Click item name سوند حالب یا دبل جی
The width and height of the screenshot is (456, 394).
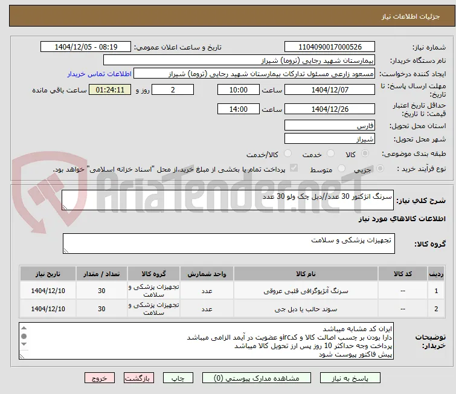click(x=306, y=309)
